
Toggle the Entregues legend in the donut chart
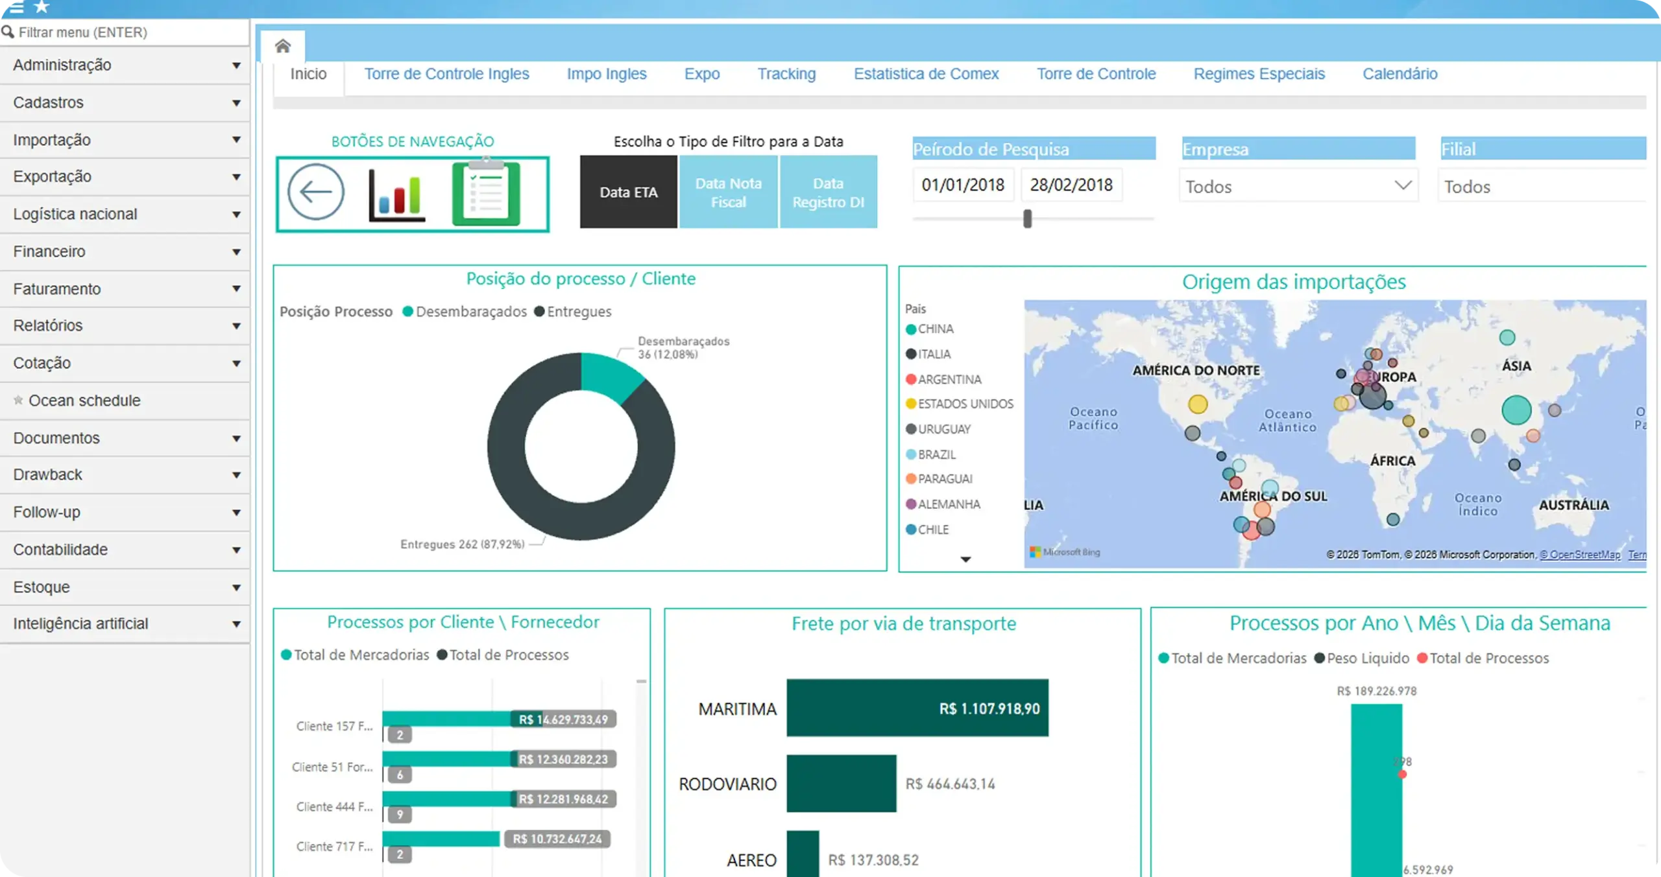coord(574,311)
